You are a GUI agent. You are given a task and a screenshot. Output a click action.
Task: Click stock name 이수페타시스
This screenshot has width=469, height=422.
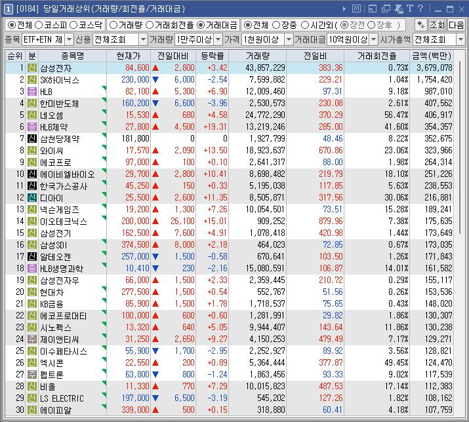(x=64, y=351)
